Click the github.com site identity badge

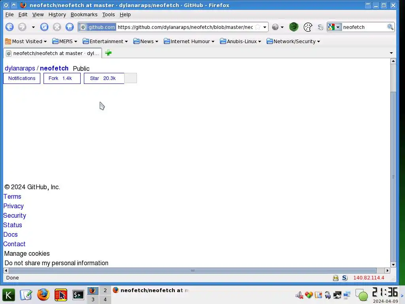tap(97, 27)
